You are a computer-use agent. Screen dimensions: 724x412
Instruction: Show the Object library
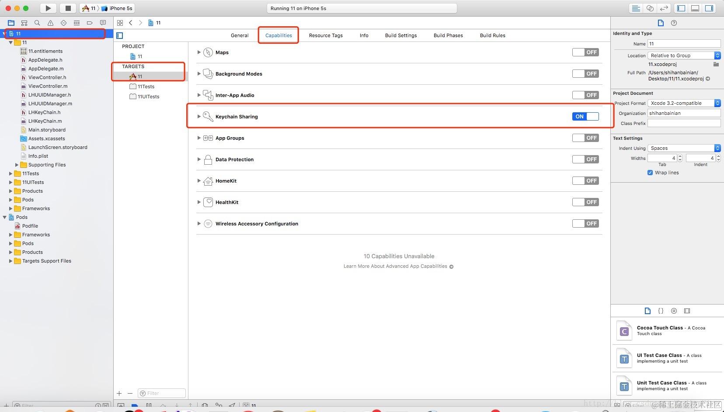tap(674, 311)
